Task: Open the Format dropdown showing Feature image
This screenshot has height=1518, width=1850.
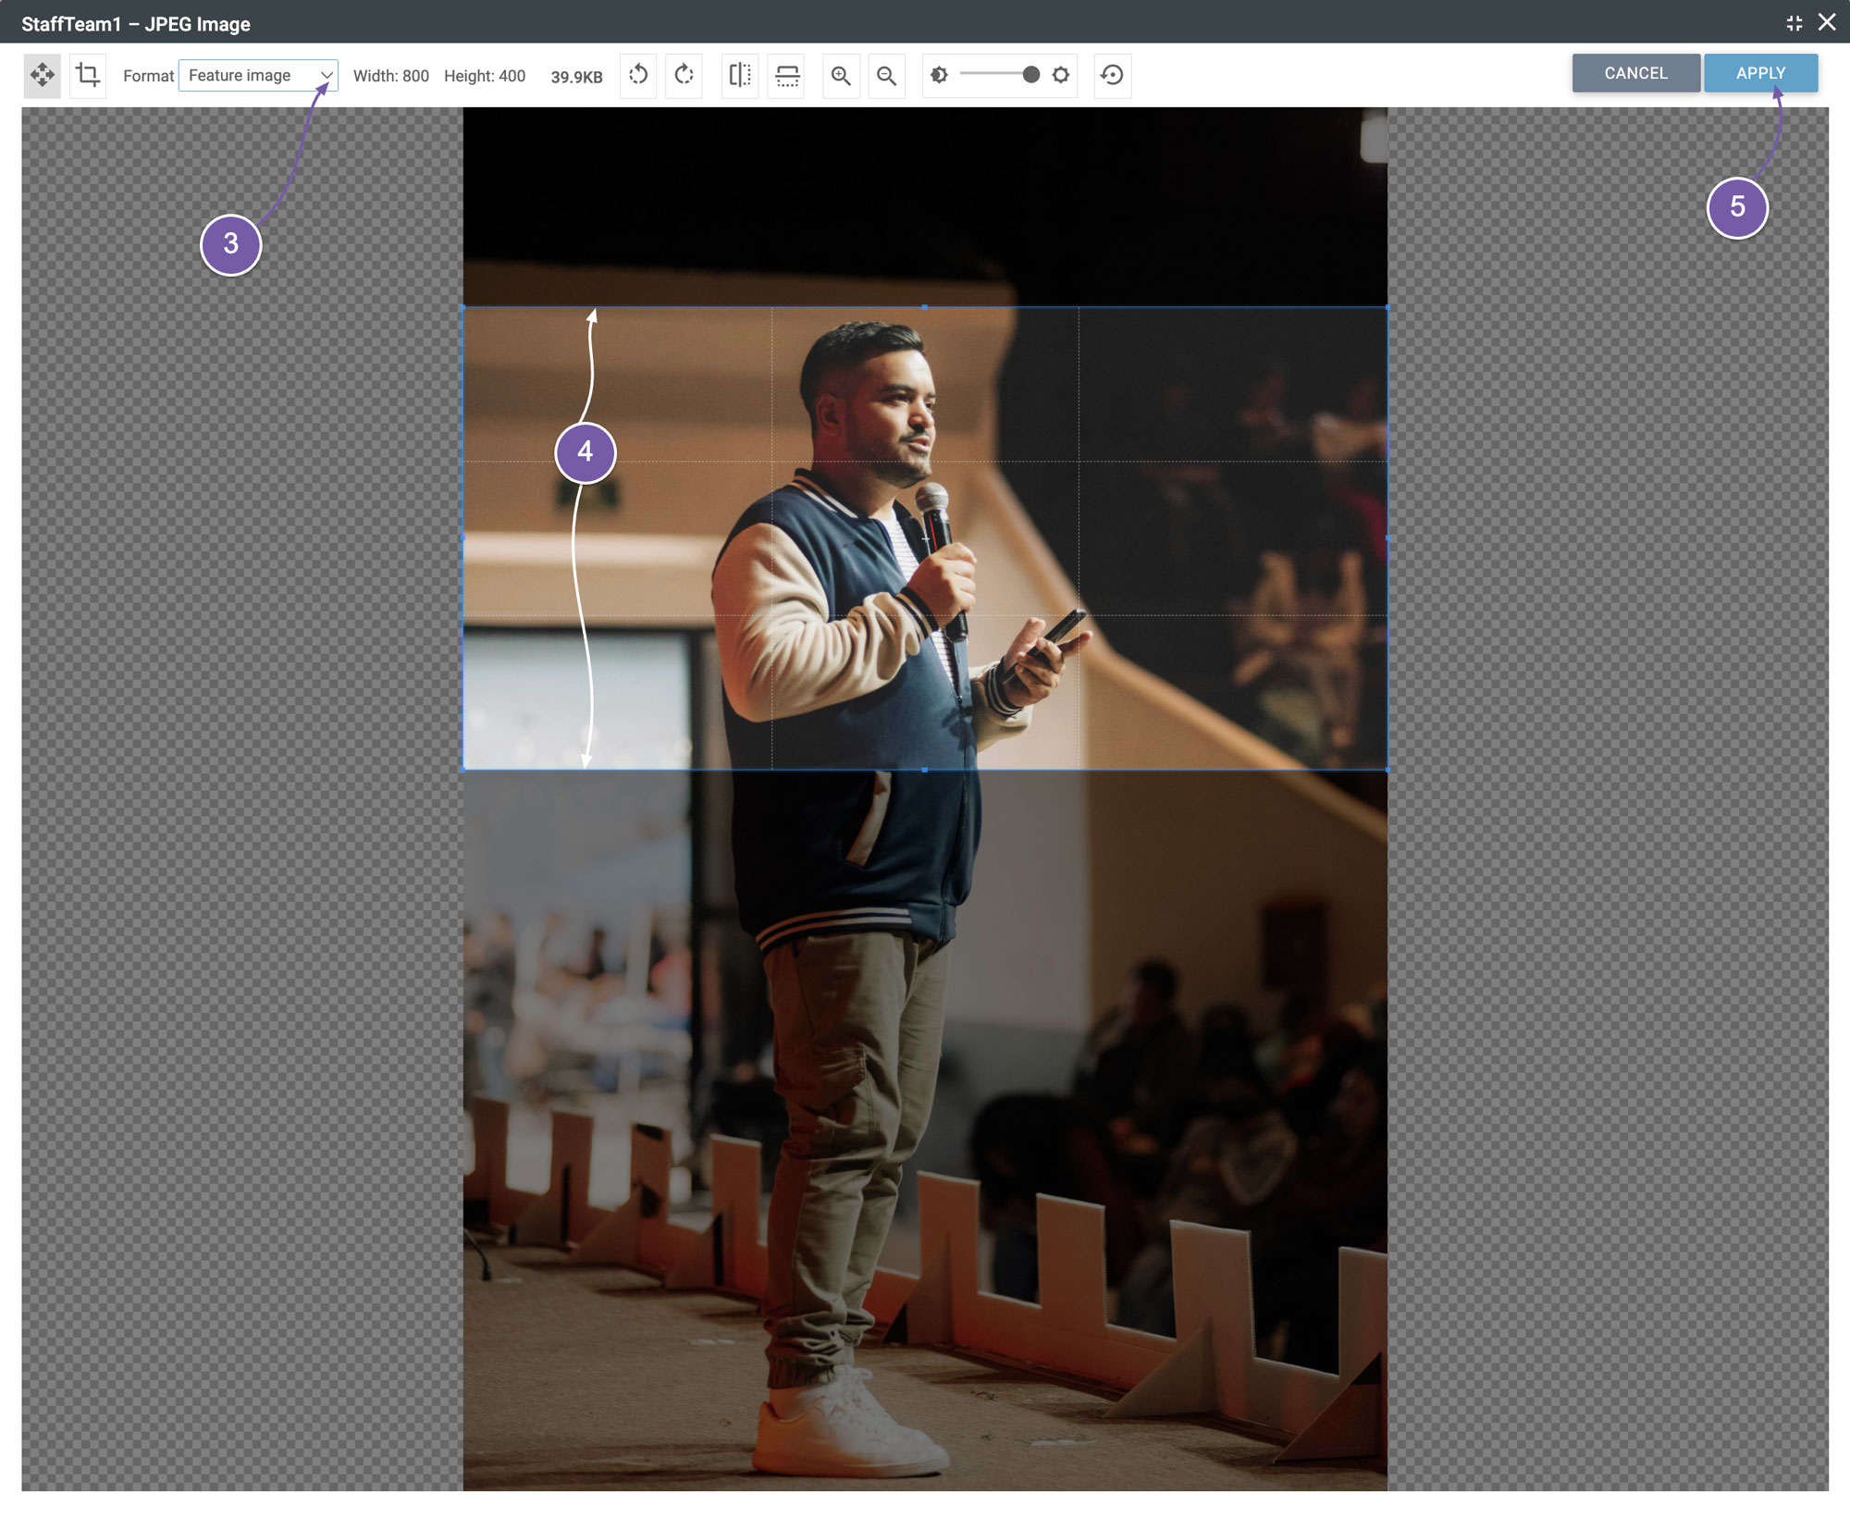Action: [258, 75]
